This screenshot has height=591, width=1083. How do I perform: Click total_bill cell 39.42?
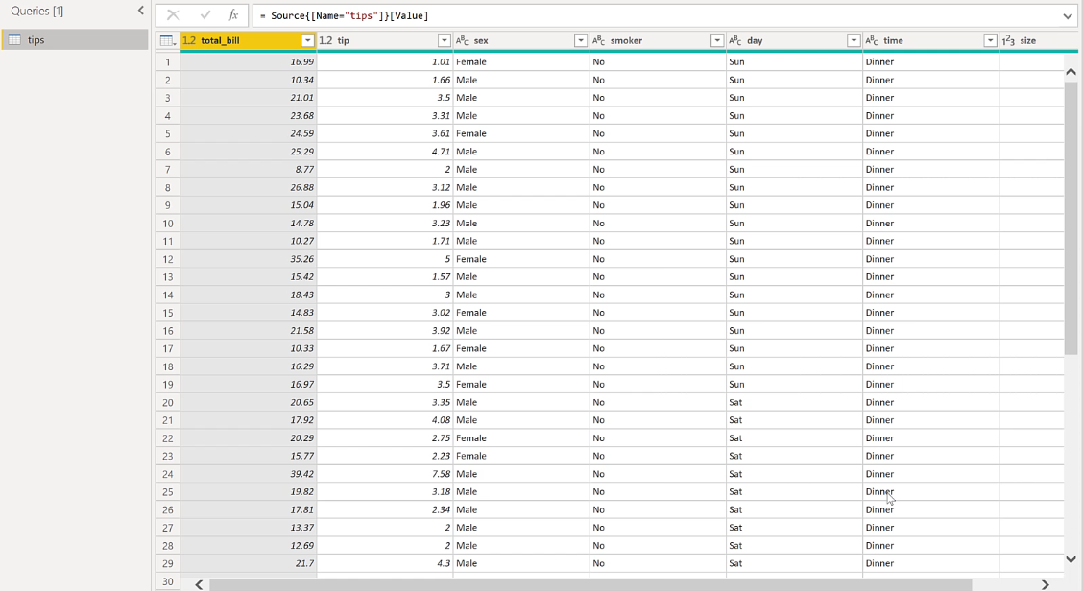click(248, 474)
